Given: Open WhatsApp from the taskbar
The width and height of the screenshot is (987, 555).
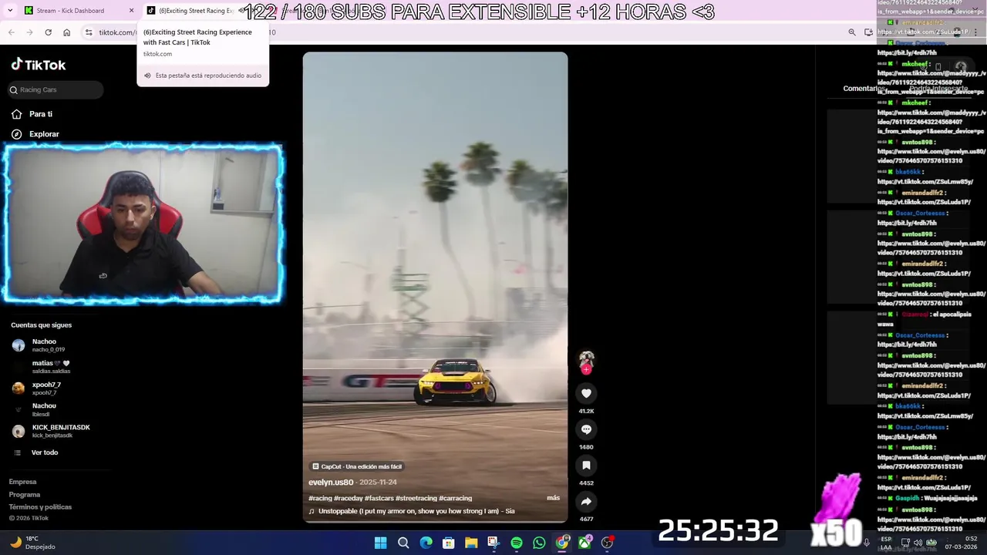Looking at the screenshot, I should pos(539,543).
